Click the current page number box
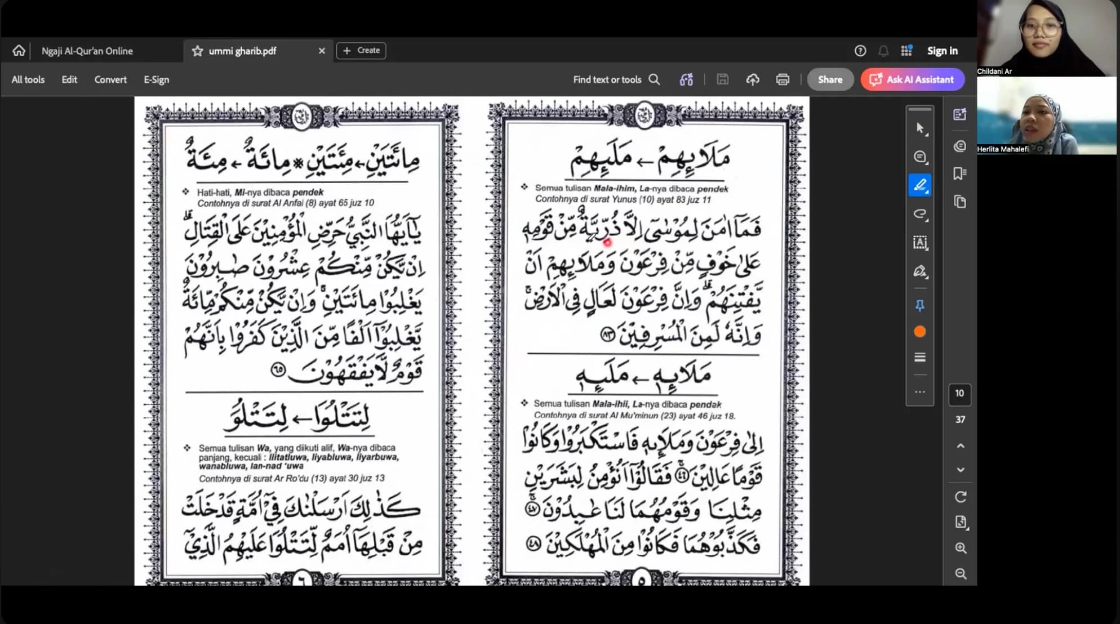 coord(959,394)
